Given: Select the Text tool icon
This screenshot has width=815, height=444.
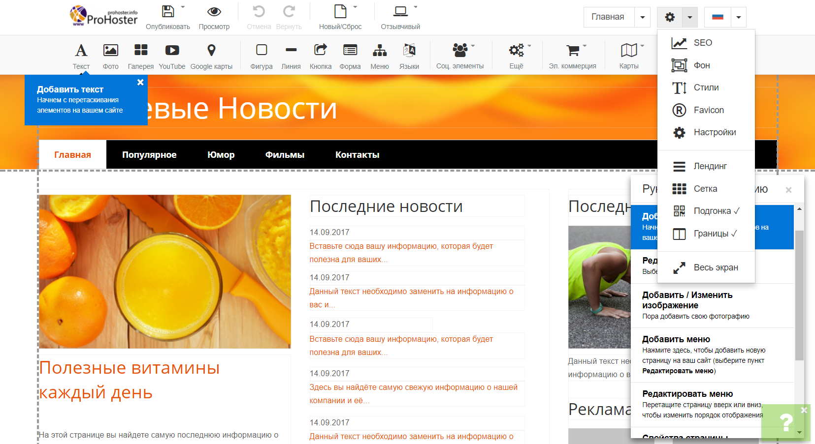Looking at the screenshot, I should pyautogui.click(x=81, y=51).
